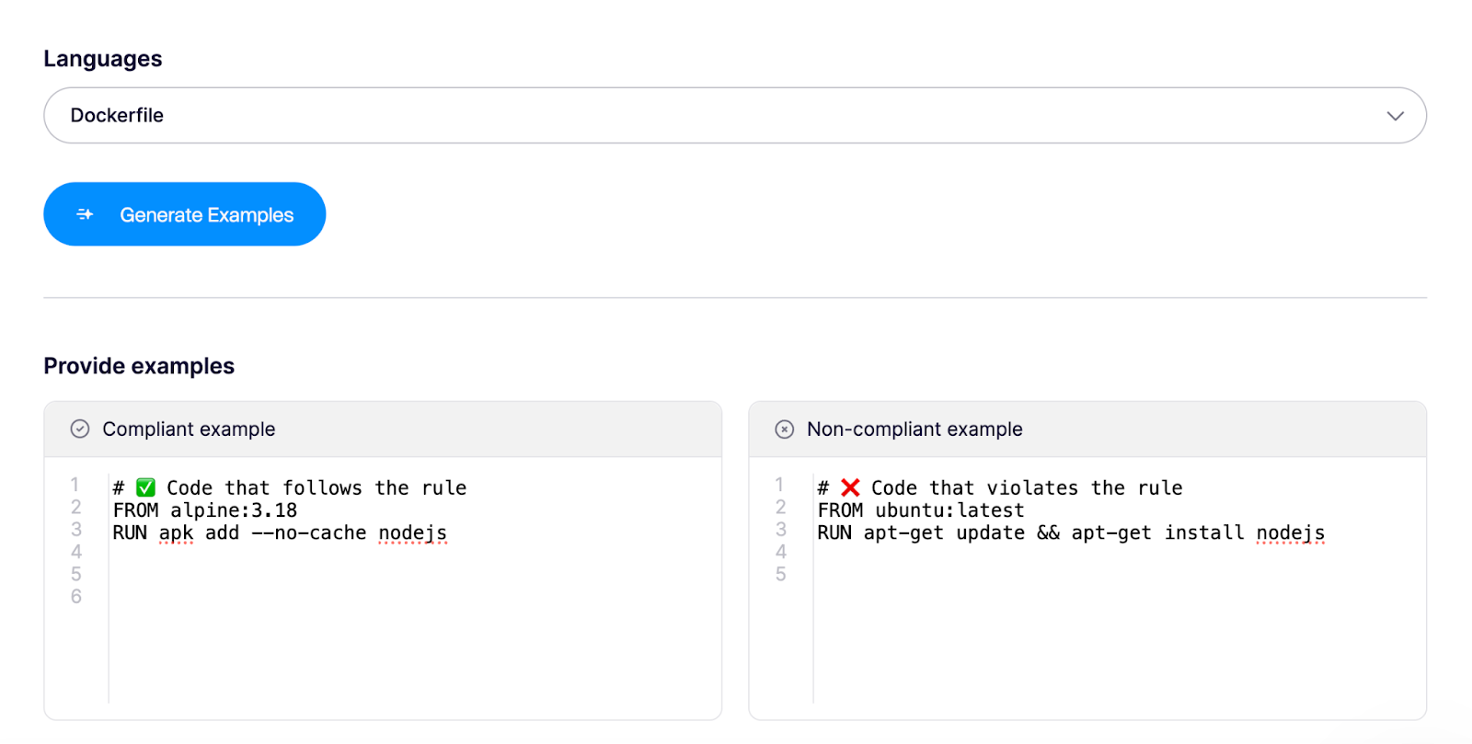
Task: Click line number 5 in non-compliant editor
Action: click(x=781, y=574)
